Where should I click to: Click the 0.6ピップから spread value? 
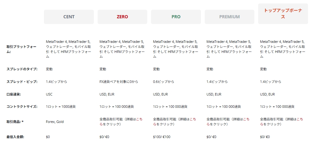pyautogui.click(x=163, y=82)
